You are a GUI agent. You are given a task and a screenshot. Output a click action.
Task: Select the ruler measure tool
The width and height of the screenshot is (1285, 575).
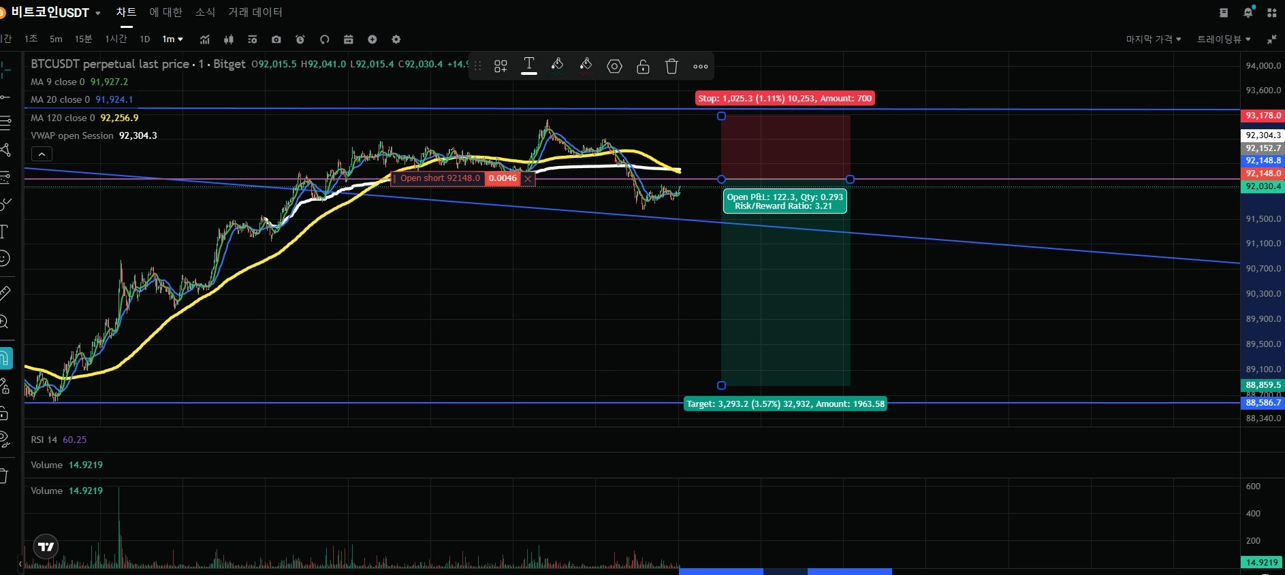pyautogui.click(x=5, y=293)
